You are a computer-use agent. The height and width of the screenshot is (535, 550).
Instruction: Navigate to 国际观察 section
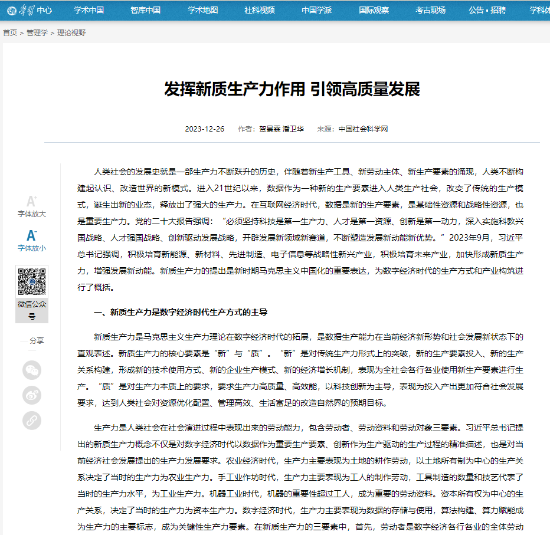(x=374, y=10)
